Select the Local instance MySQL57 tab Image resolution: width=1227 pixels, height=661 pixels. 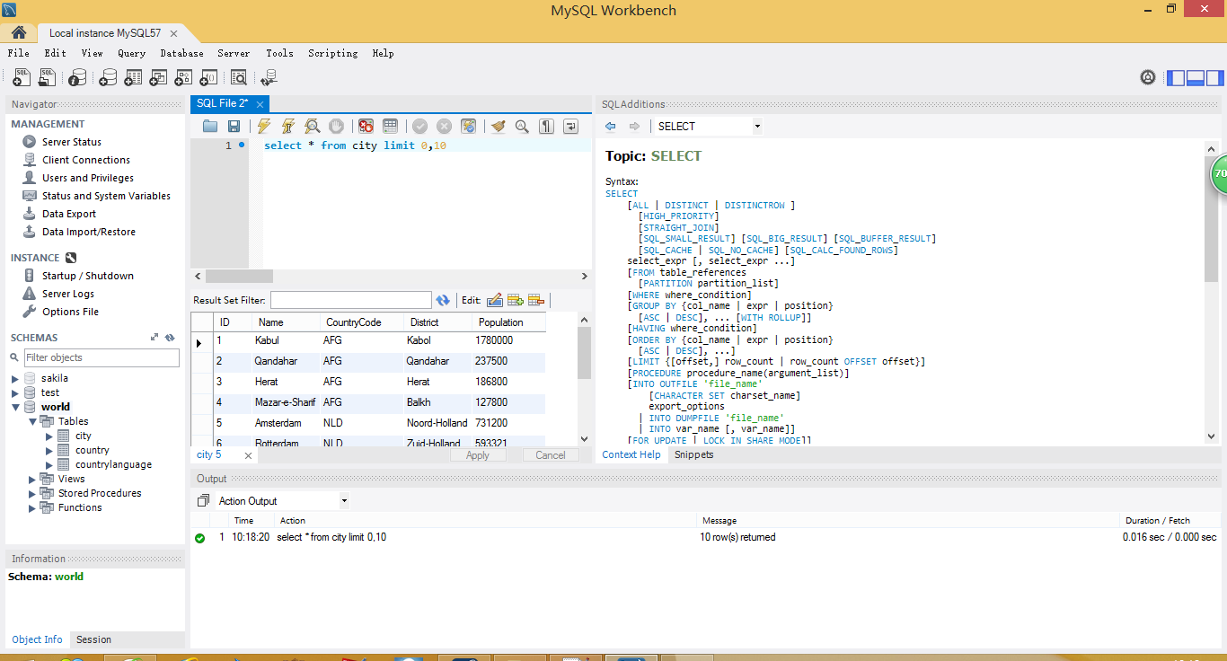click(105, 33)
